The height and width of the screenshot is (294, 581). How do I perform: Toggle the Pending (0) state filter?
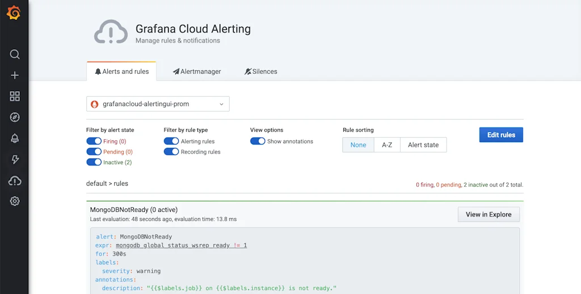point(94,152)
